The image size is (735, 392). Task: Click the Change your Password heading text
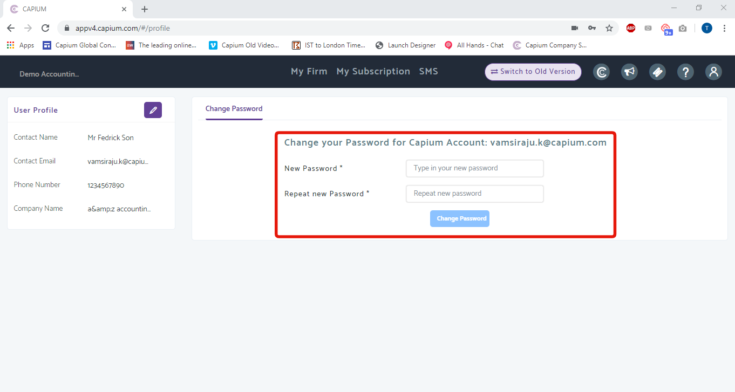click(445, 143)
